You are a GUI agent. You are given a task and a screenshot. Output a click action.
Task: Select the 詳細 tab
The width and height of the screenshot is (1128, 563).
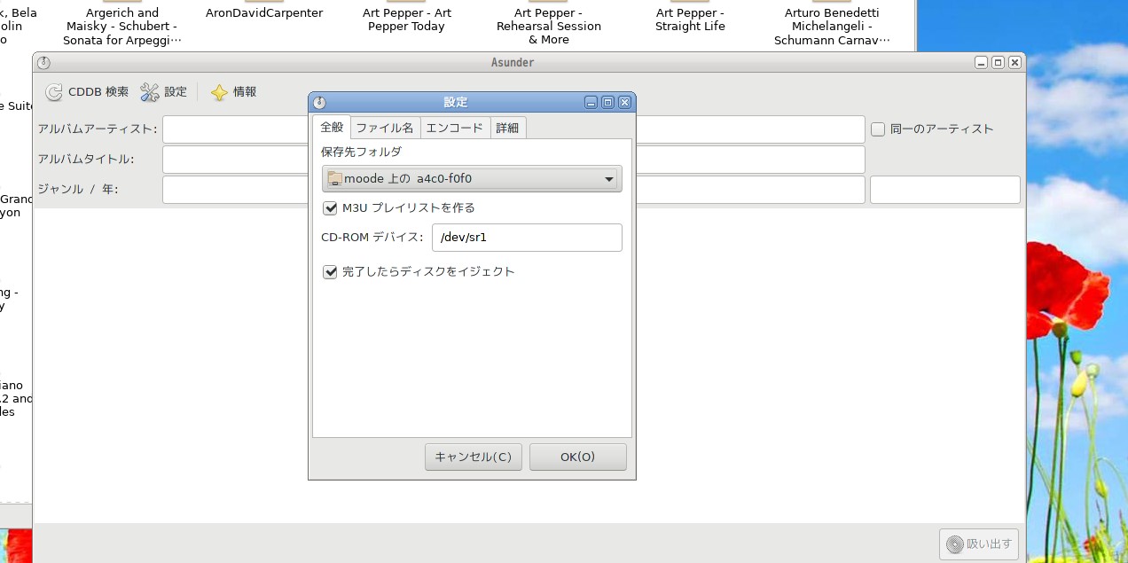tap(507, 128)
